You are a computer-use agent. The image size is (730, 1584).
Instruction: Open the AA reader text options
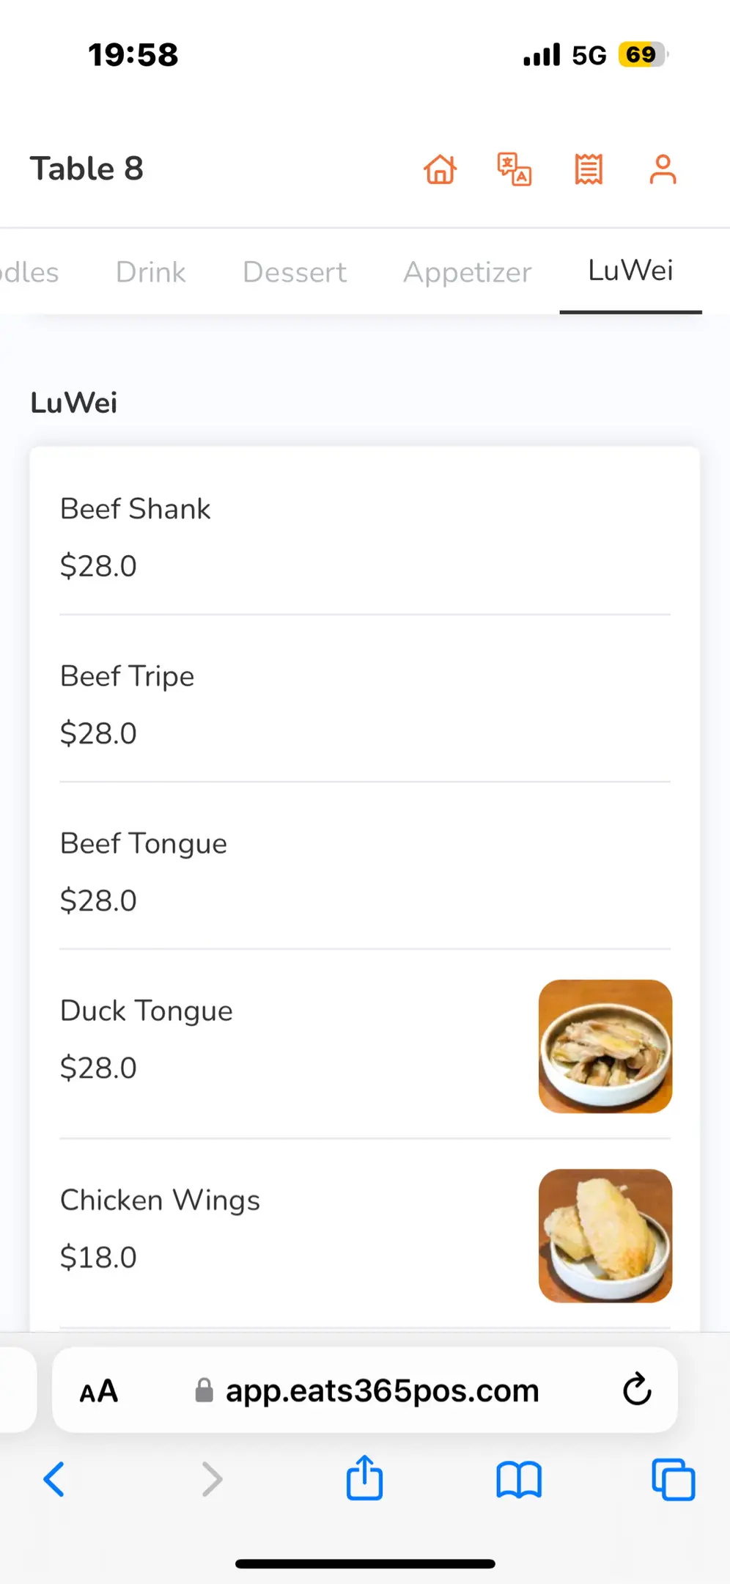pyautogui.click(x=99, y=1390)
